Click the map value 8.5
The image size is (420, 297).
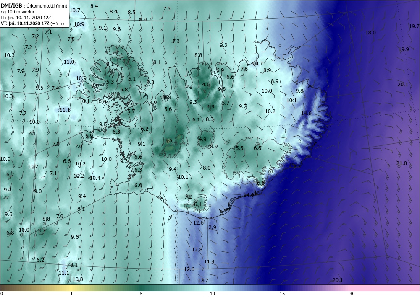[131, 13]
